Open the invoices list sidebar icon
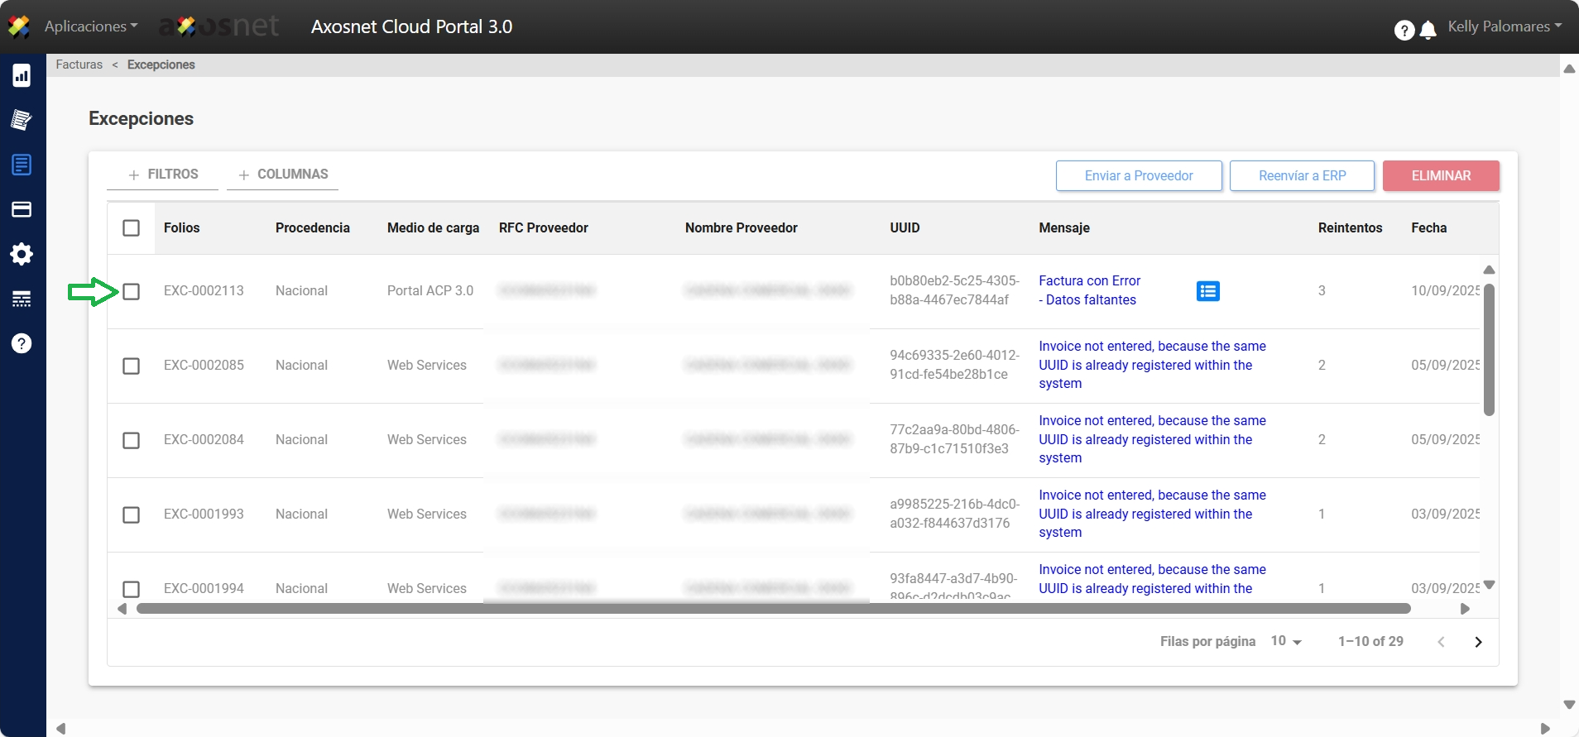Viewport: 1579px width, 737px height. [22, 165]
